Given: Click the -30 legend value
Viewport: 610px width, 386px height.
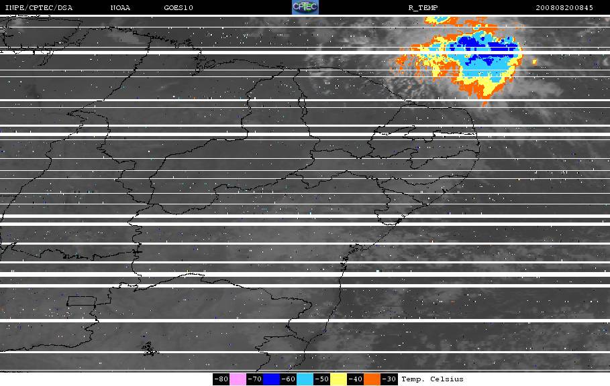Looking at the screenshot, I should point(389,379).
